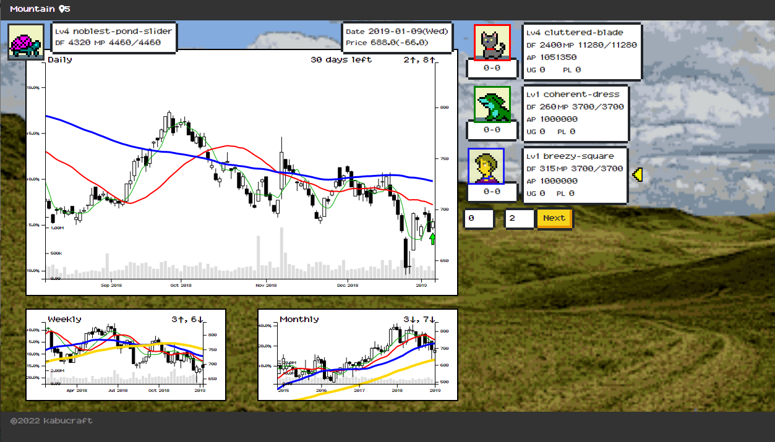Click the green up arrow on daily chart
This screenshot has width=775, height=442.
[x=432, y=238]
